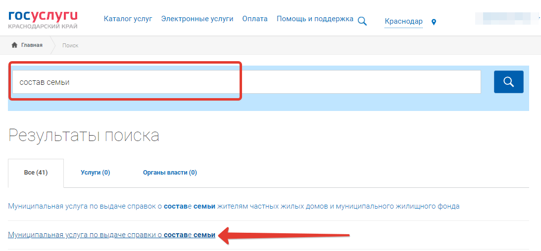Click the home icon in breadcrumbs

pyautogui.click(x=14, y=45)
